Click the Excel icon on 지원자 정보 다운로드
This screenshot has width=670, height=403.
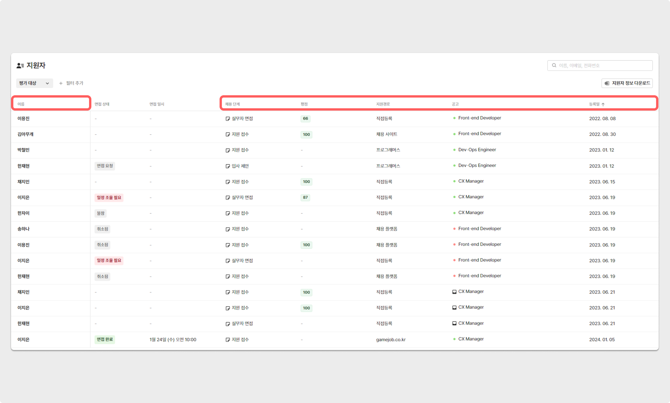pyautogui.click(x=607, y=83)
